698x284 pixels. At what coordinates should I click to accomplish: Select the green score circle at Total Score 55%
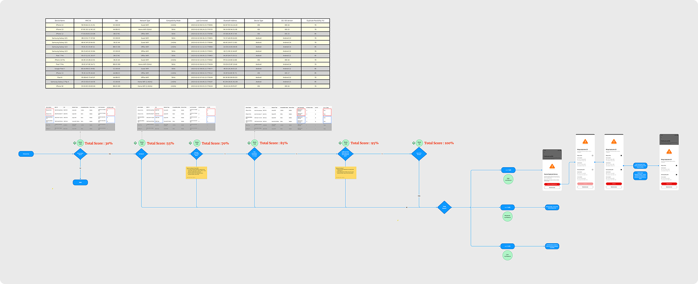pyautogui.click(x=142, y=143)
